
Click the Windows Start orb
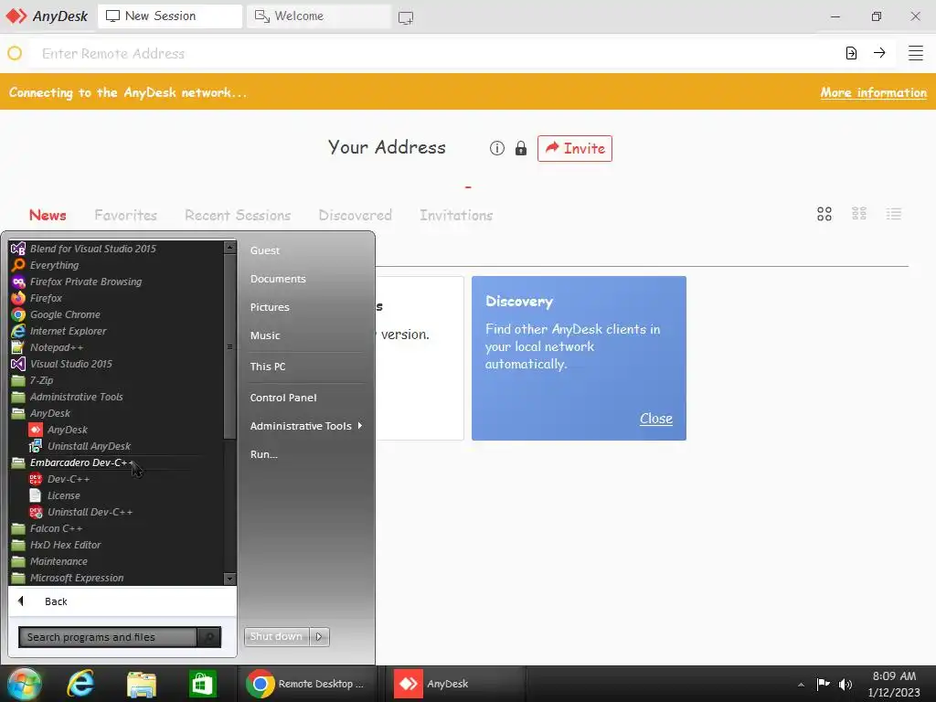coord(25,684)
